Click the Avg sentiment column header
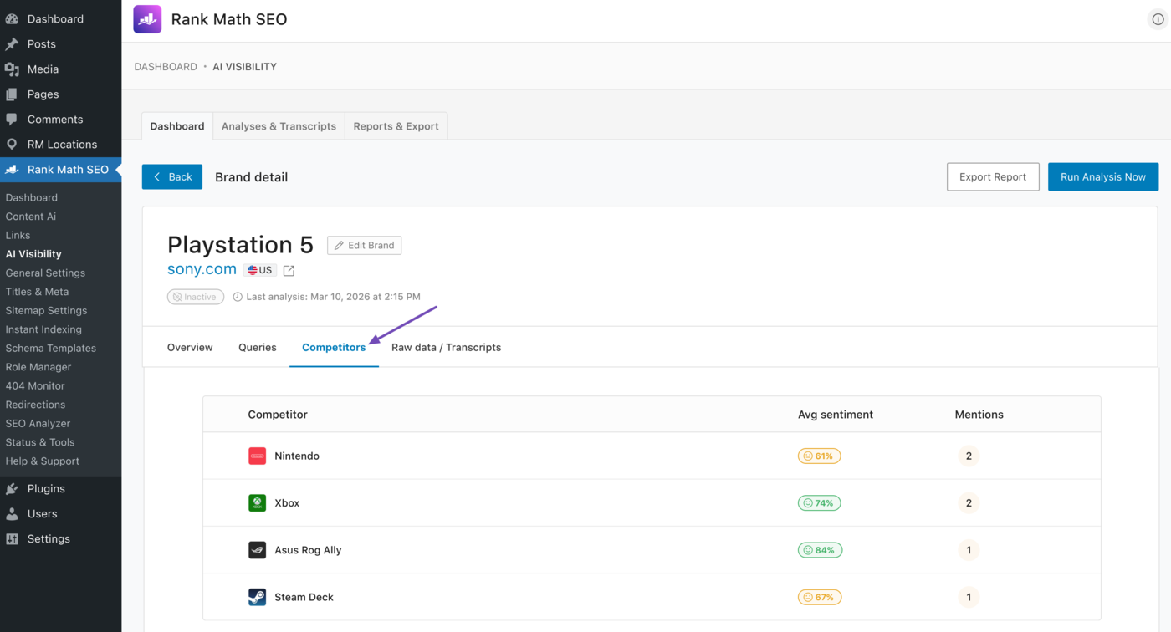The image size is (1171, 632). coord(835,414)
